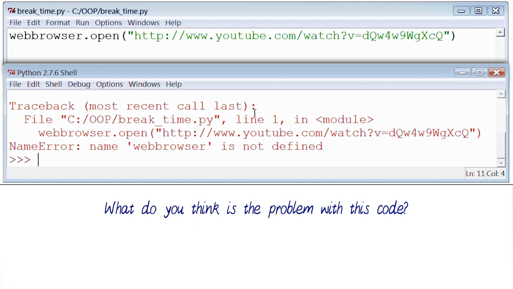The height and width of the screenshot is (289, 513).
Task: Open Help menu in the Shell window
Action: coord(174,84)
